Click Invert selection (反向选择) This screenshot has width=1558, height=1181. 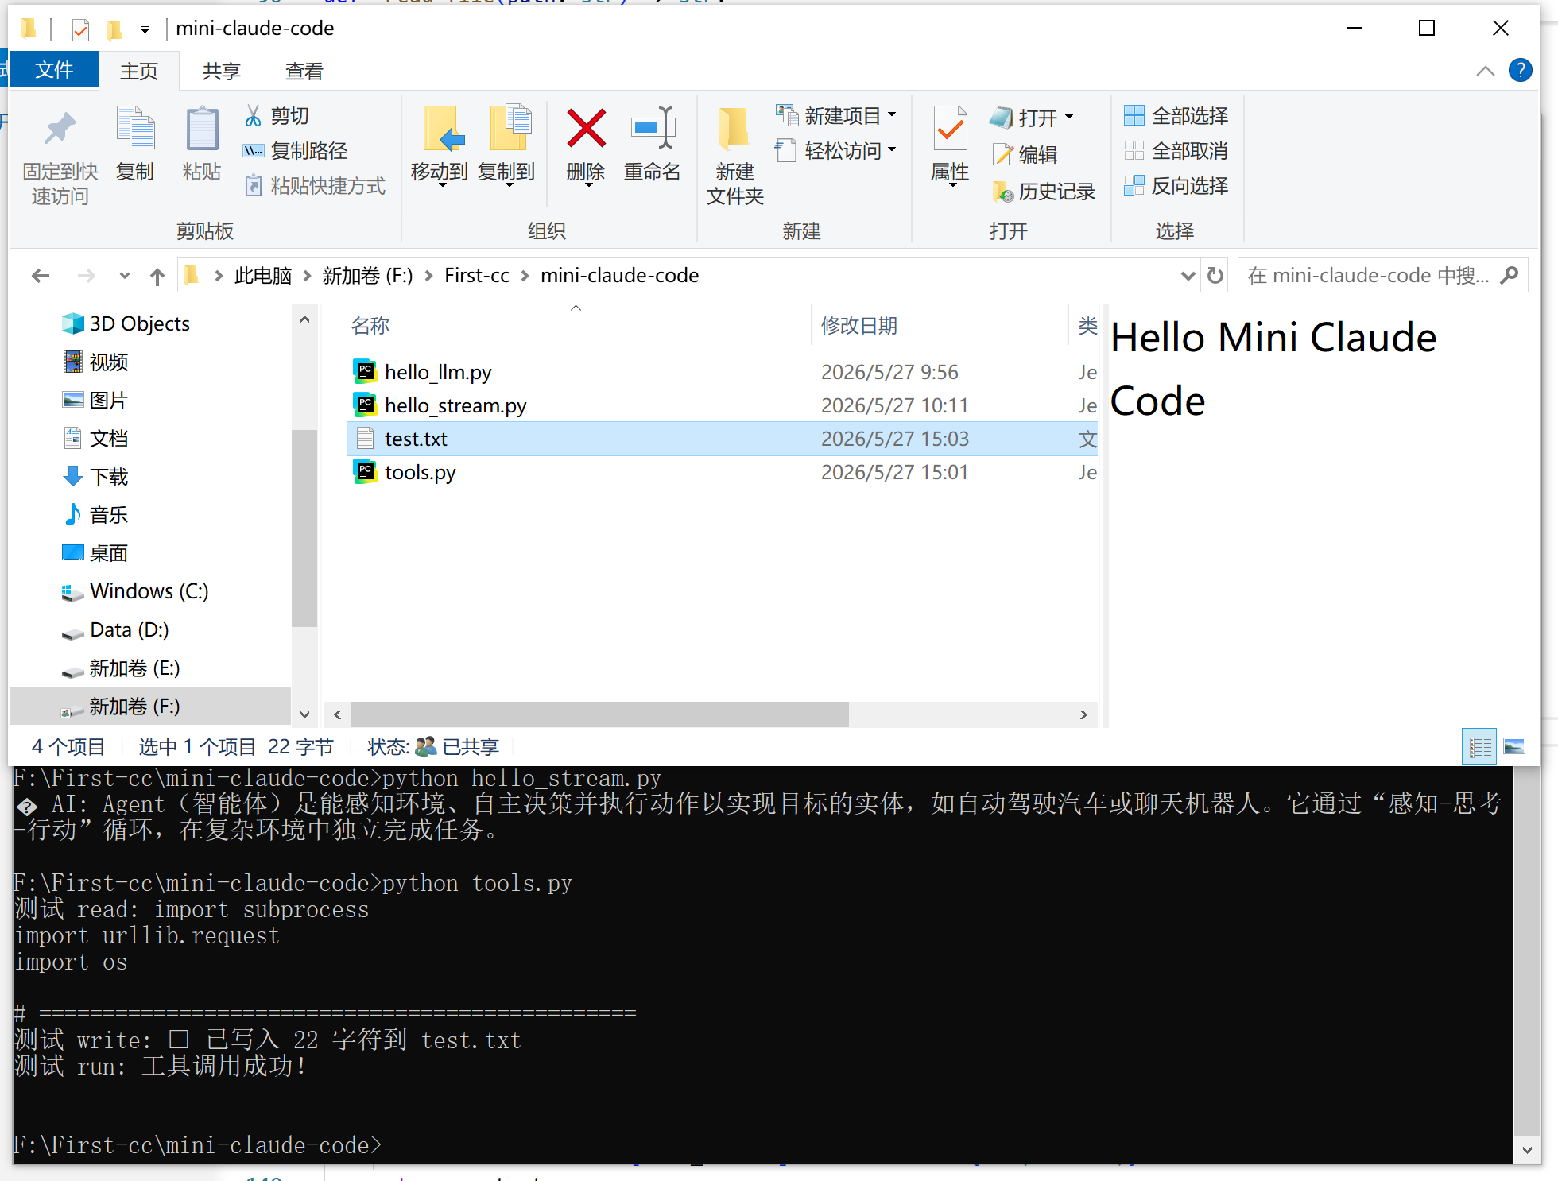(x=1176, y=186)
